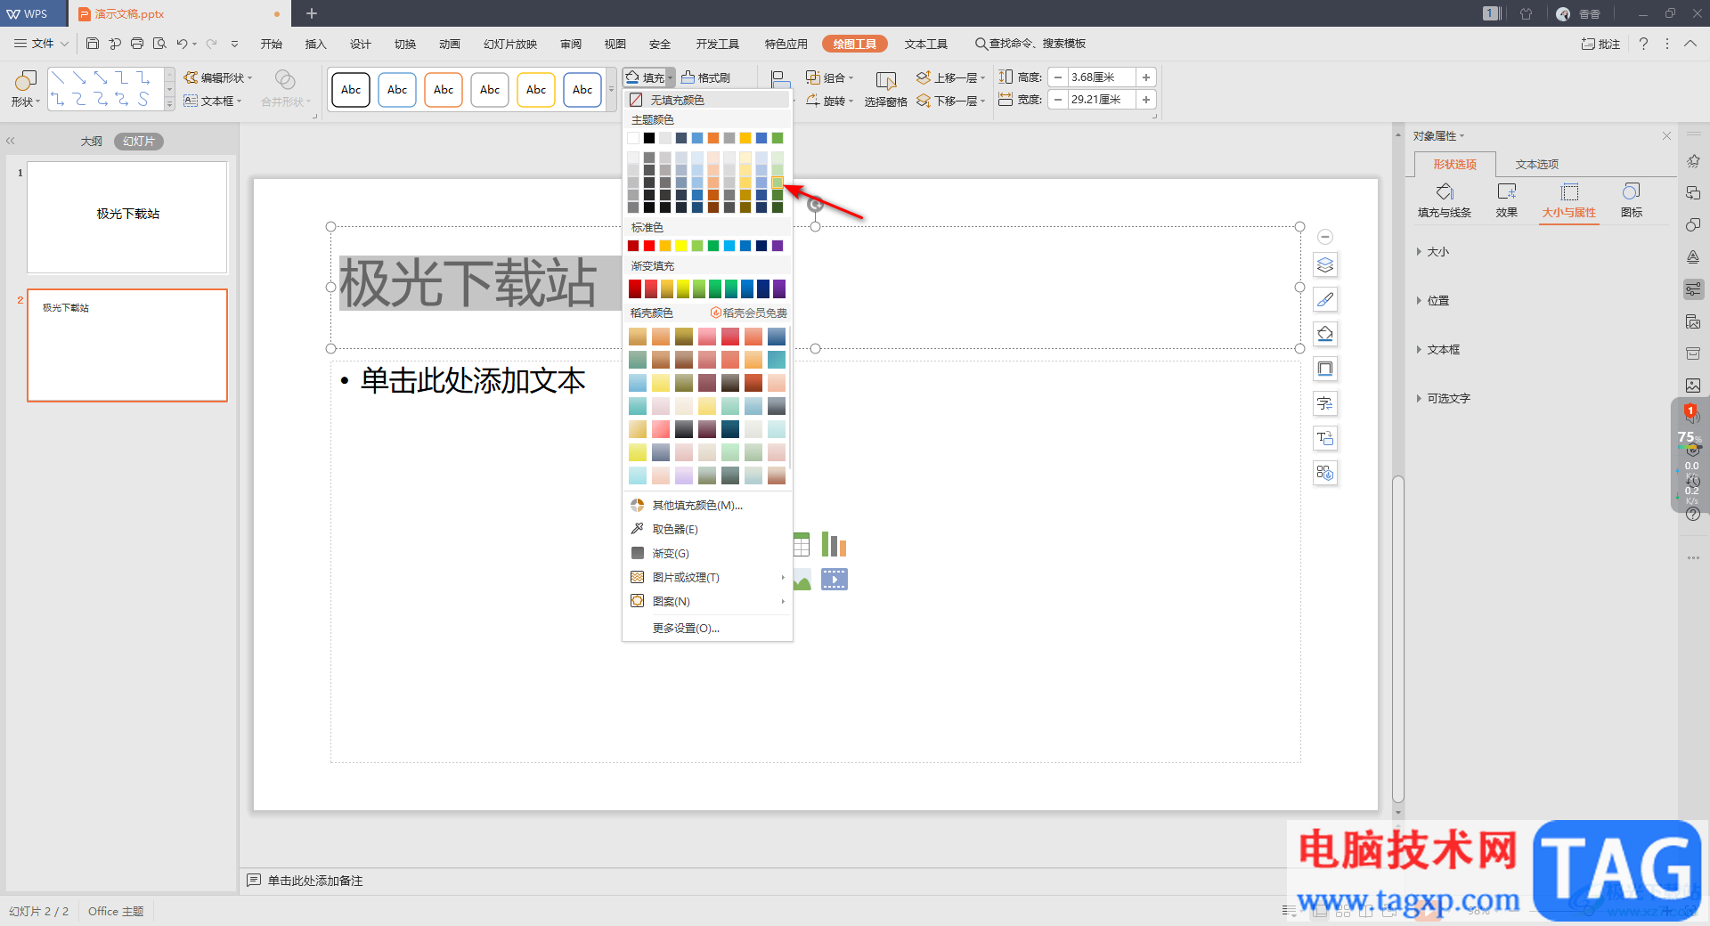Screen dimensions: 1710x926
Task: Switch to the 开始 ribbon tab
Action: [272, 44]
